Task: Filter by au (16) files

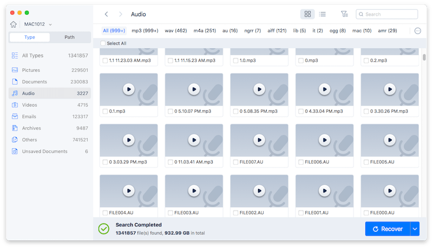Action: [x=230, y=31]
